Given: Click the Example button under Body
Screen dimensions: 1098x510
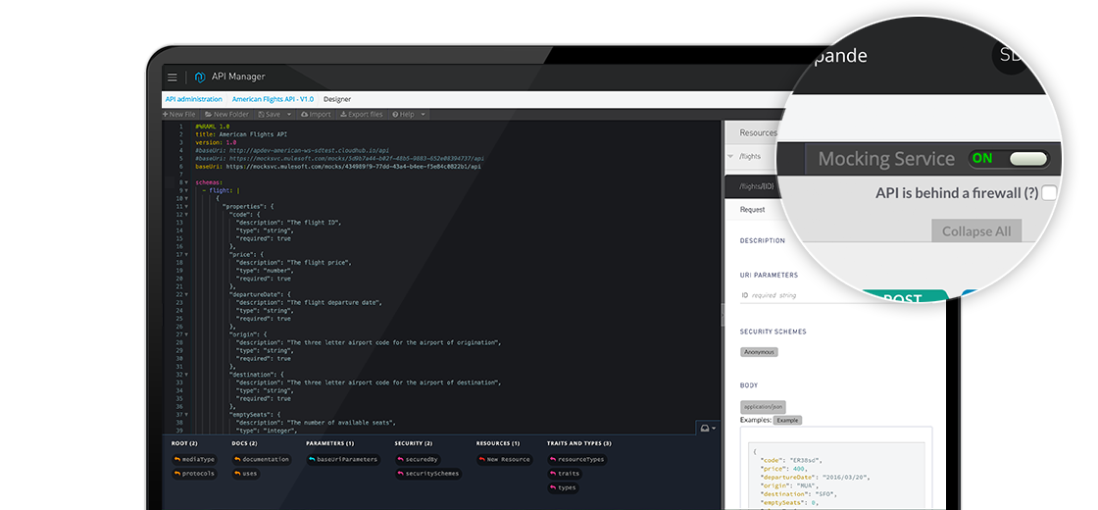Looking at the screenshot, I should (x=788, y=421).
